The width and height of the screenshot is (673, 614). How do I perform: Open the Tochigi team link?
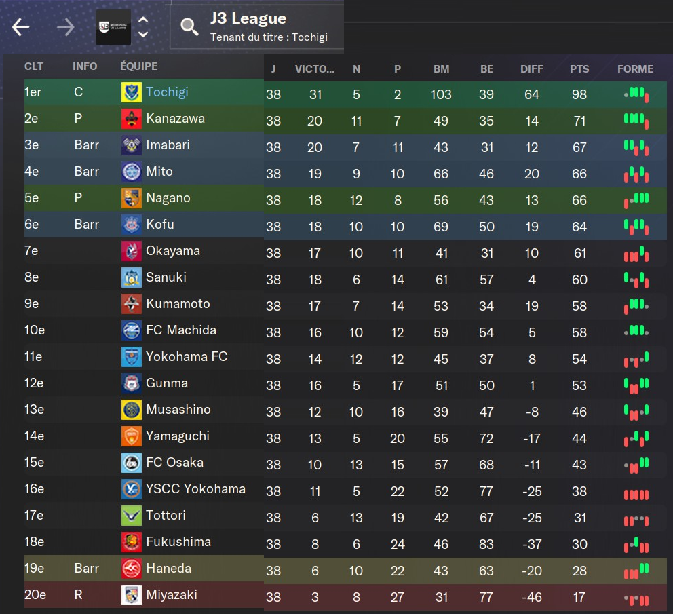167,92
